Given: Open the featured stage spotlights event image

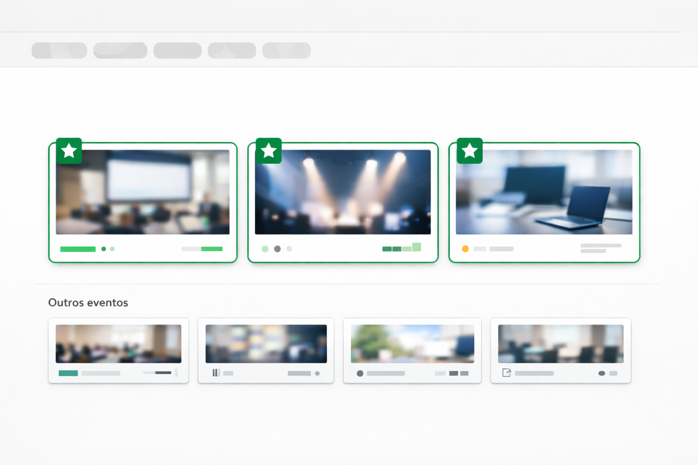Looking at the screenshot, I should [x=343, y=192].
